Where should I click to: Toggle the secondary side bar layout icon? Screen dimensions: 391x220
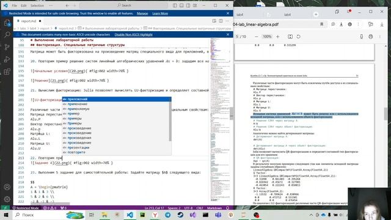(188, 5)
